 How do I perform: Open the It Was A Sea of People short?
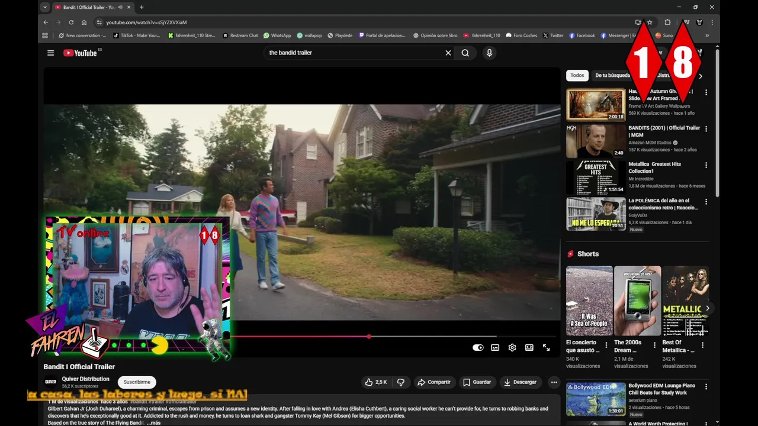(589, 301)
